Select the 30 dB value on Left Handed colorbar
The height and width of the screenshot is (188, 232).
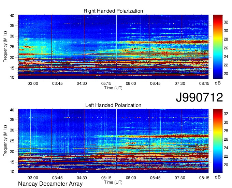pos(226,122)
